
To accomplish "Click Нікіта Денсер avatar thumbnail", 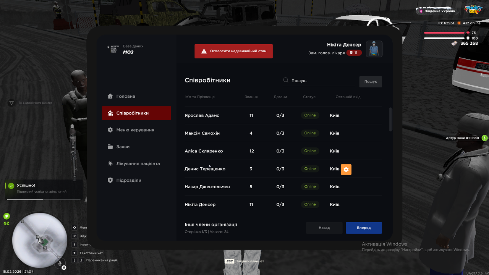I will click(x=374, y=49).
